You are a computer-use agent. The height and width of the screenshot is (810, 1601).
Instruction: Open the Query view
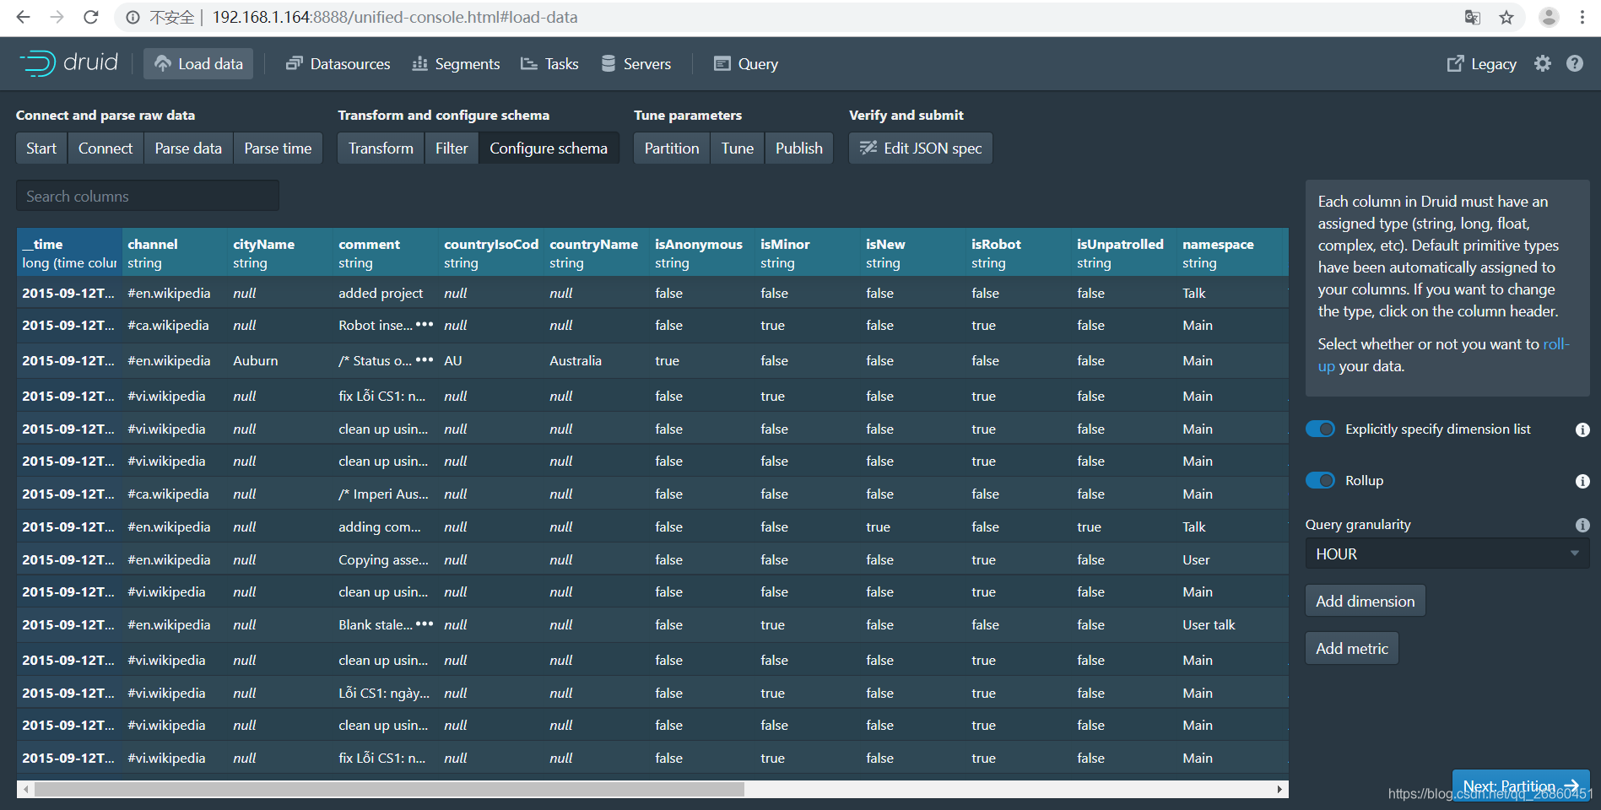[x=746, y=63]
